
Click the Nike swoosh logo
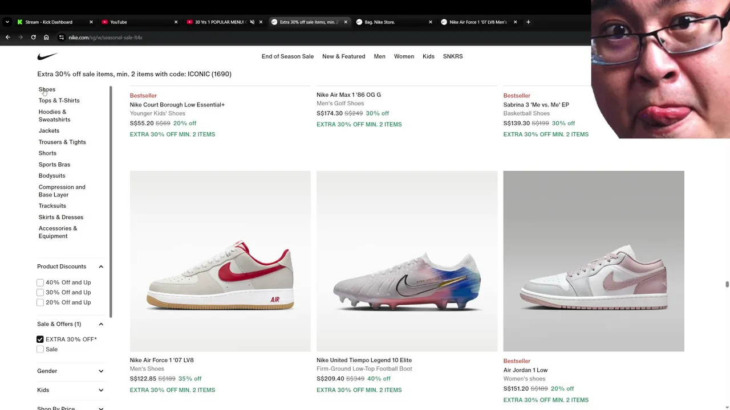point(47,56)
